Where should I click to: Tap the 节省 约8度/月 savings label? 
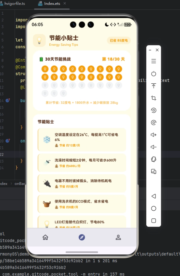tap(66, 207)
